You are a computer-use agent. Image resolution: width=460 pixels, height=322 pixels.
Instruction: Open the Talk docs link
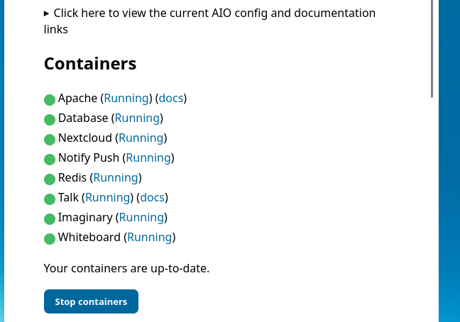pos(153,197)
